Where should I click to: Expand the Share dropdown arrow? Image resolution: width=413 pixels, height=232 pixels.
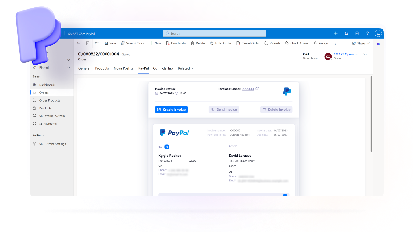368,43
